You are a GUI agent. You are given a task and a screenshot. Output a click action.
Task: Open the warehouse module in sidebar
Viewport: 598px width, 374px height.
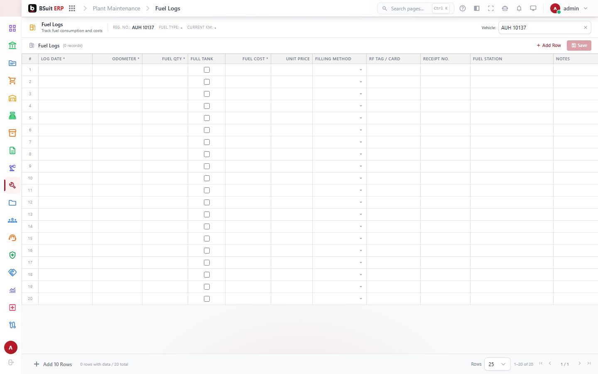12,98
